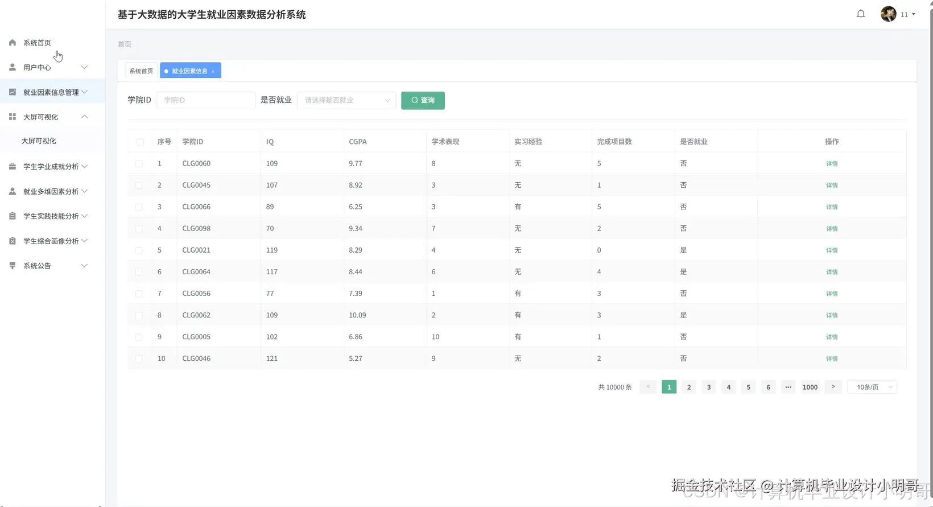Go to page 2
The height and width of the screenshot is (507, 933).
[689, 387]
